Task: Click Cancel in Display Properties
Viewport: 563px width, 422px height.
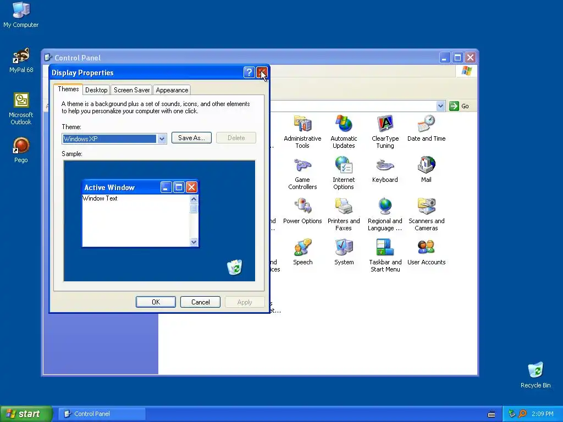Action: pyautogui.click(x=200, y=302)
